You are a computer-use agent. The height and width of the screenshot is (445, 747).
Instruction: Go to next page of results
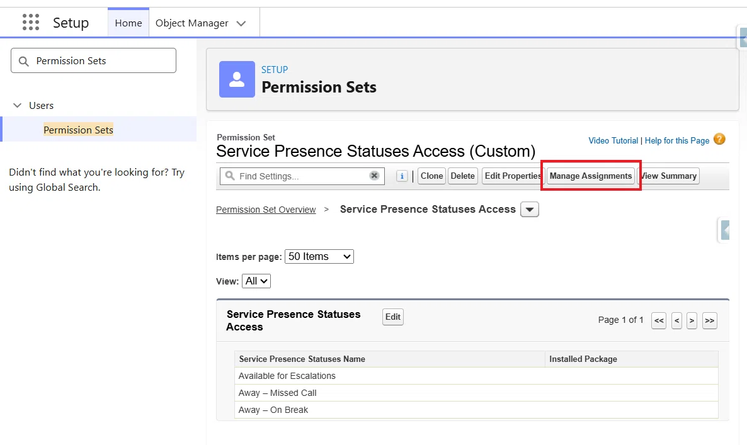(x=692, y=320)
